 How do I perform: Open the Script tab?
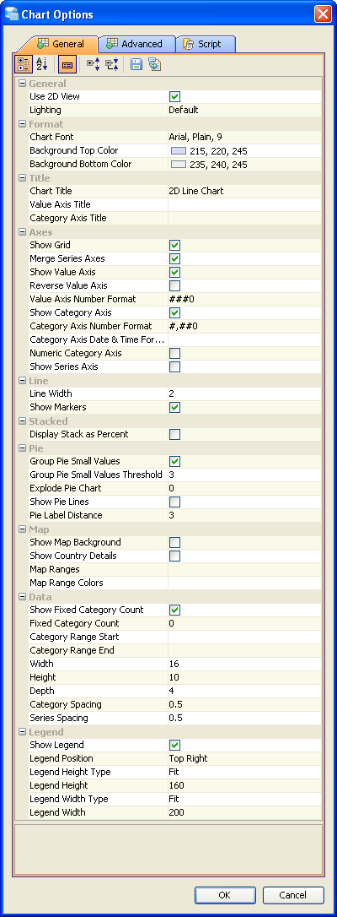click(206, 44)
